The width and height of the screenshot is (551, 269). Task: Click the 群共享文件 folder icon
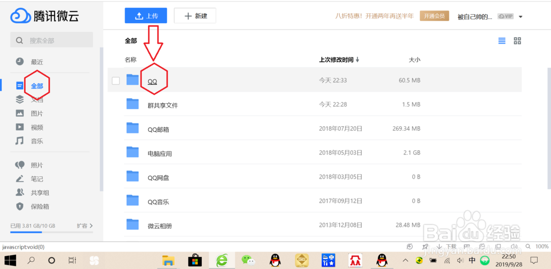[x=132, y=104]
